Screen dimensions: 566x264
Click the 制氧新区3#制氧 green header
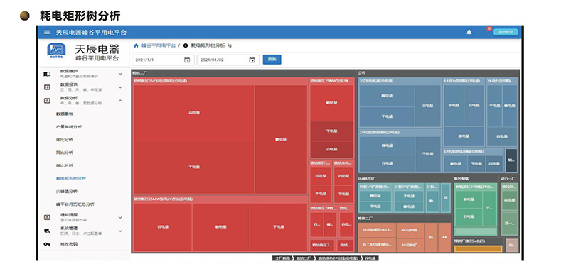click(476, 187)
